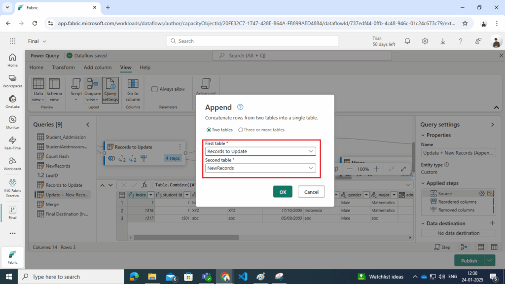The width and height of the screenshot is (505, 284).
Task: Check the Always allow checkbox
Action: (x=154, y=89)
